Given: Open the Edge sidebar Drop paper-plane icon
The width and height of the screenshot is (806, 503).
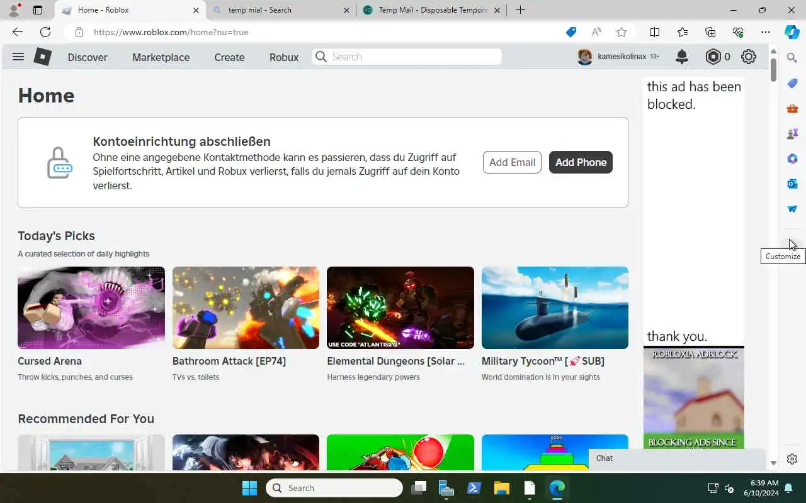Looking at the screenshot, I should click(792, 209).
